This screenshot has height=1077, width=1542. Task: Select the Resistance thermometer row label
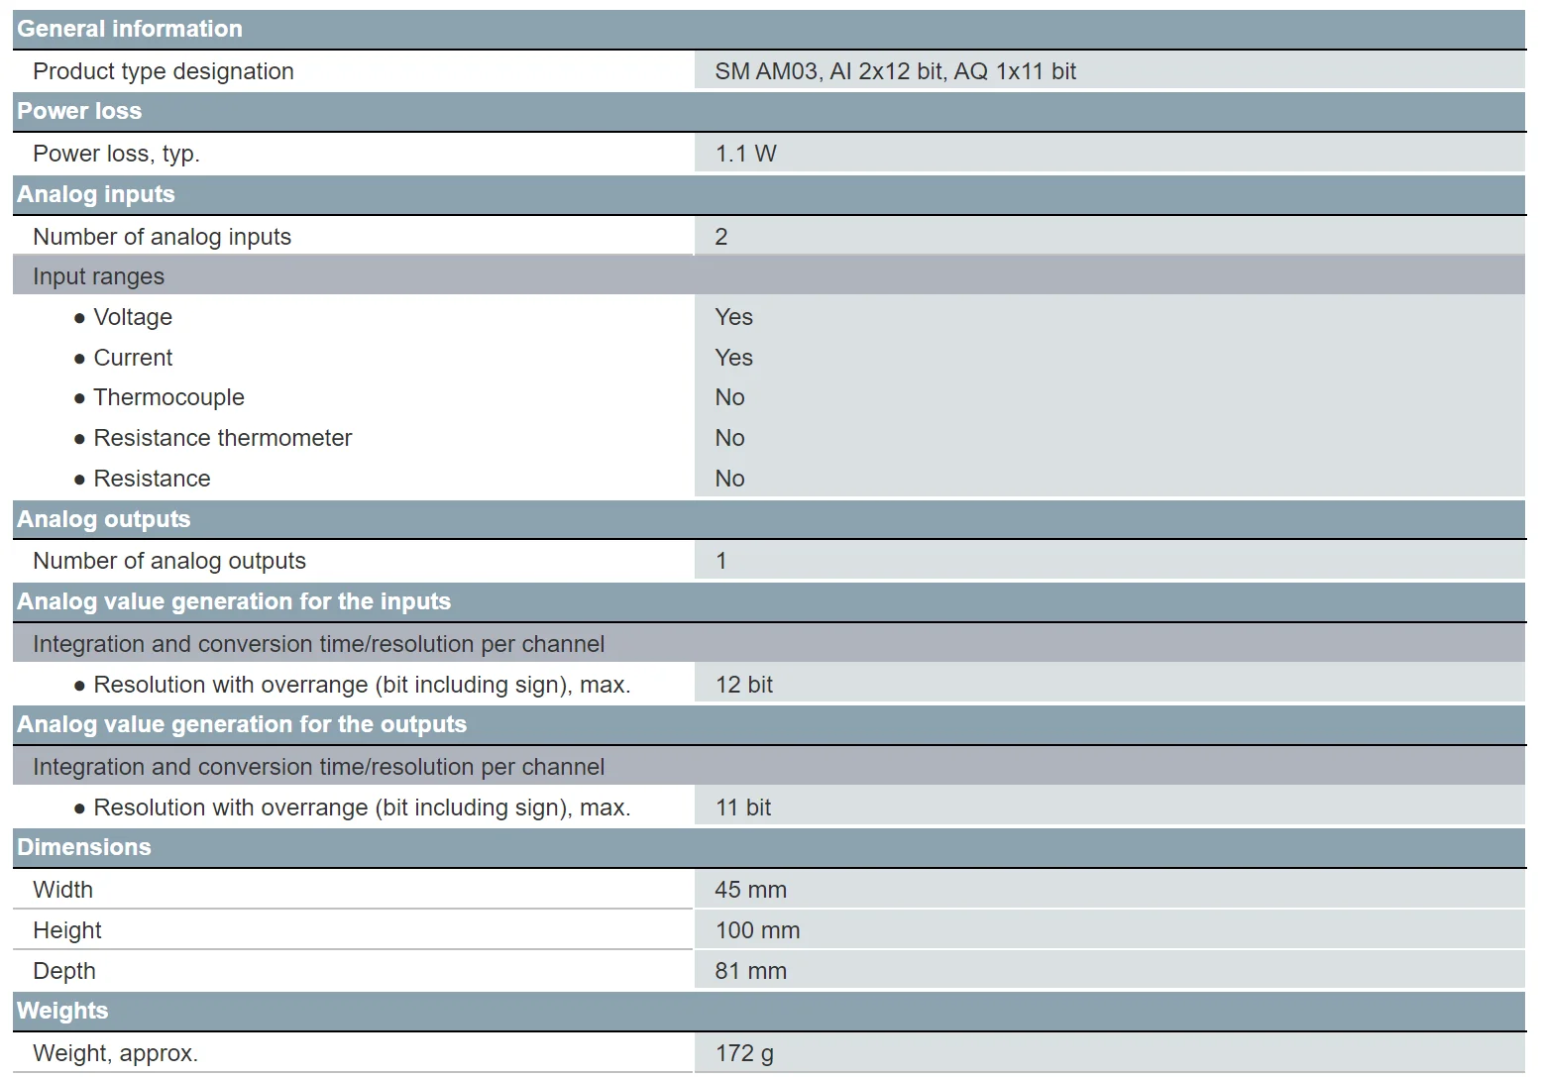tap(223, 438)
